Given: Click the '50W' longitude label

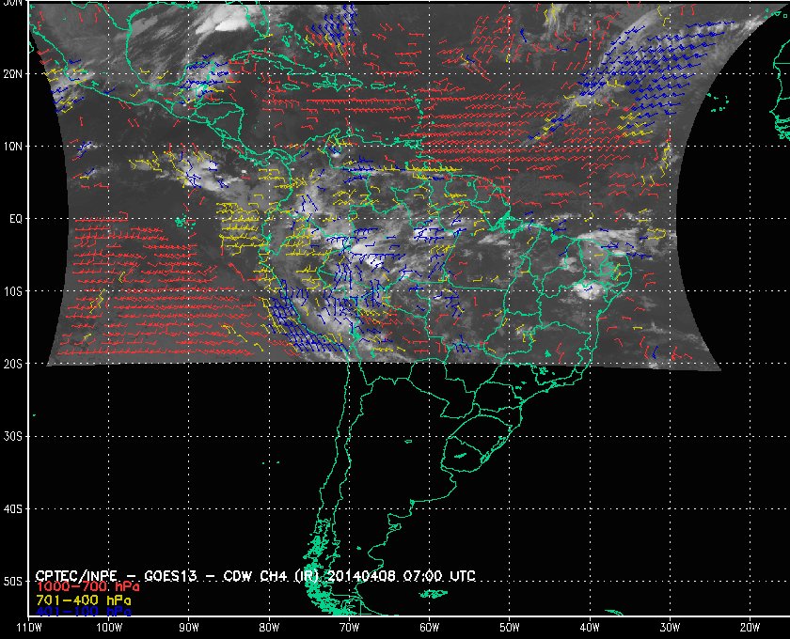Looking at the screenshot, I should (510, 628).
